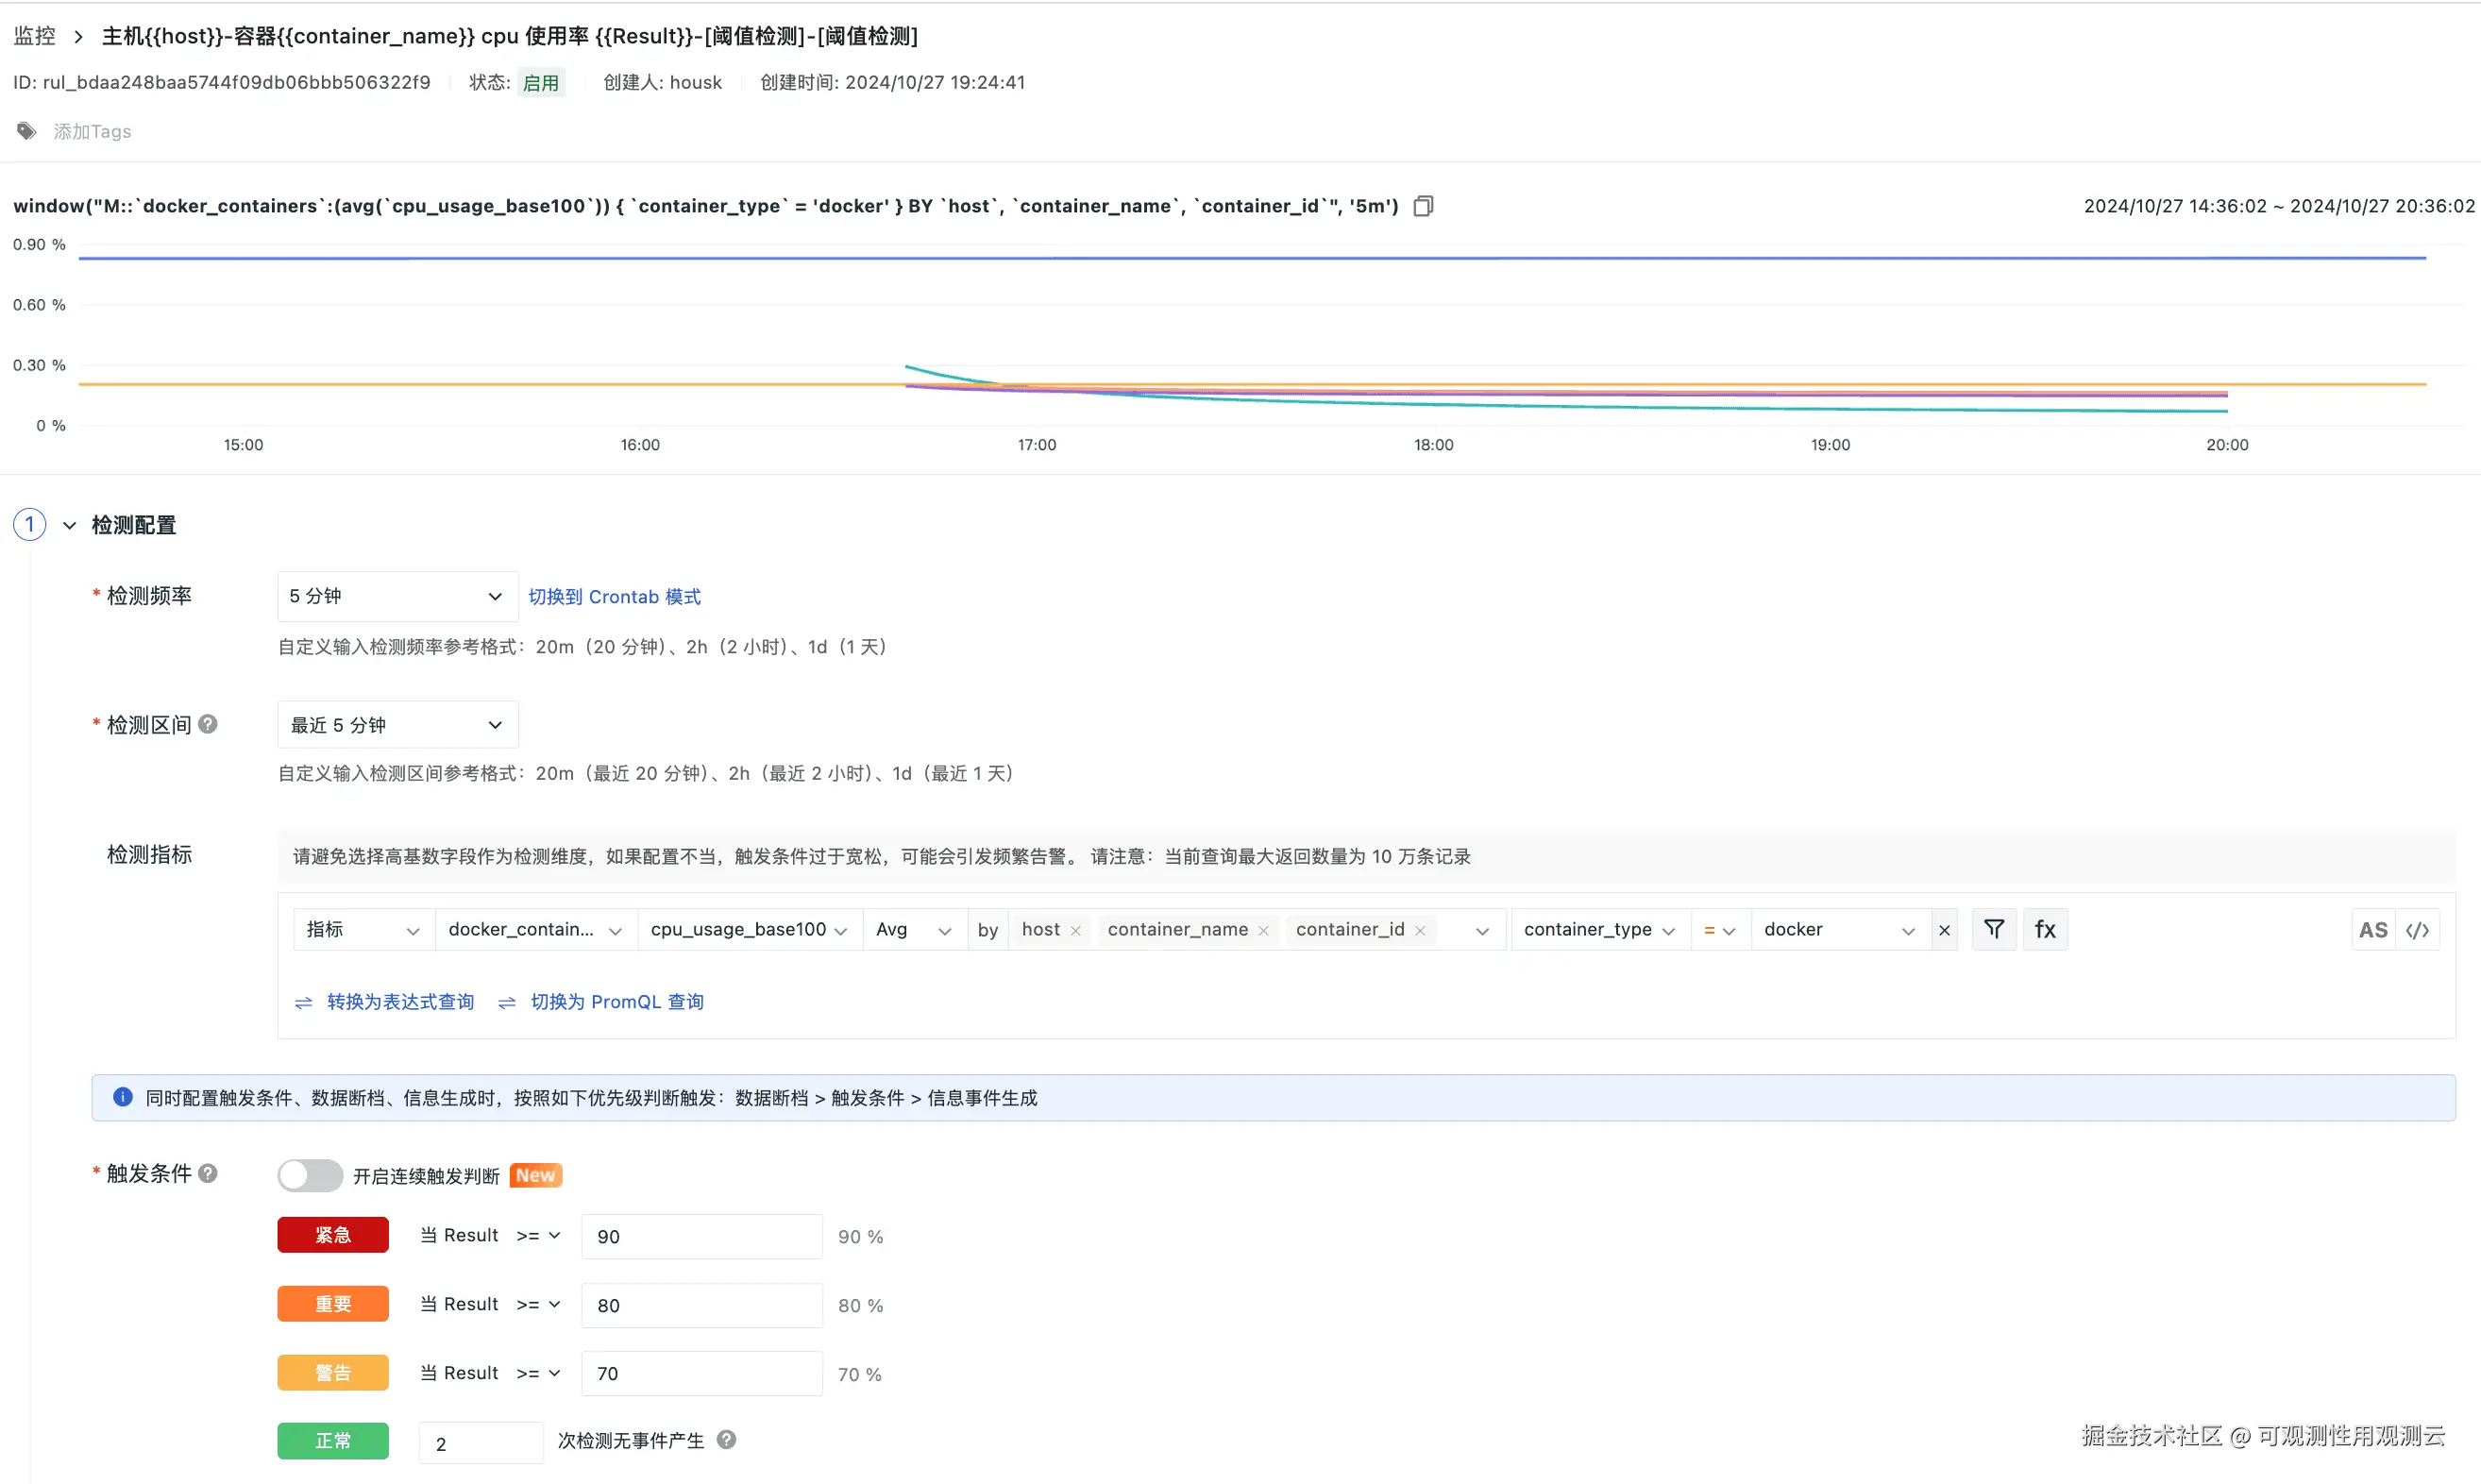Go back to 监控 in the breadcrumb
Image resolution: width=2481 pixels, height=1484 pixels.
click(x=34, y=36)
